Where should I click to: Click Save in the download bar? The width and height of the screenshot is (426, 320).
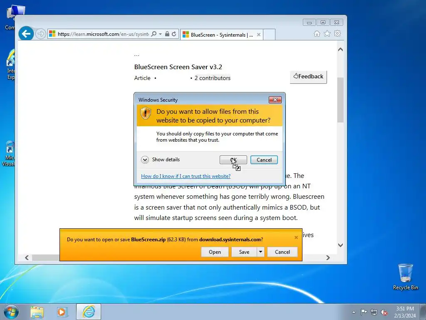pyautogui.click(x=244, y=252)
